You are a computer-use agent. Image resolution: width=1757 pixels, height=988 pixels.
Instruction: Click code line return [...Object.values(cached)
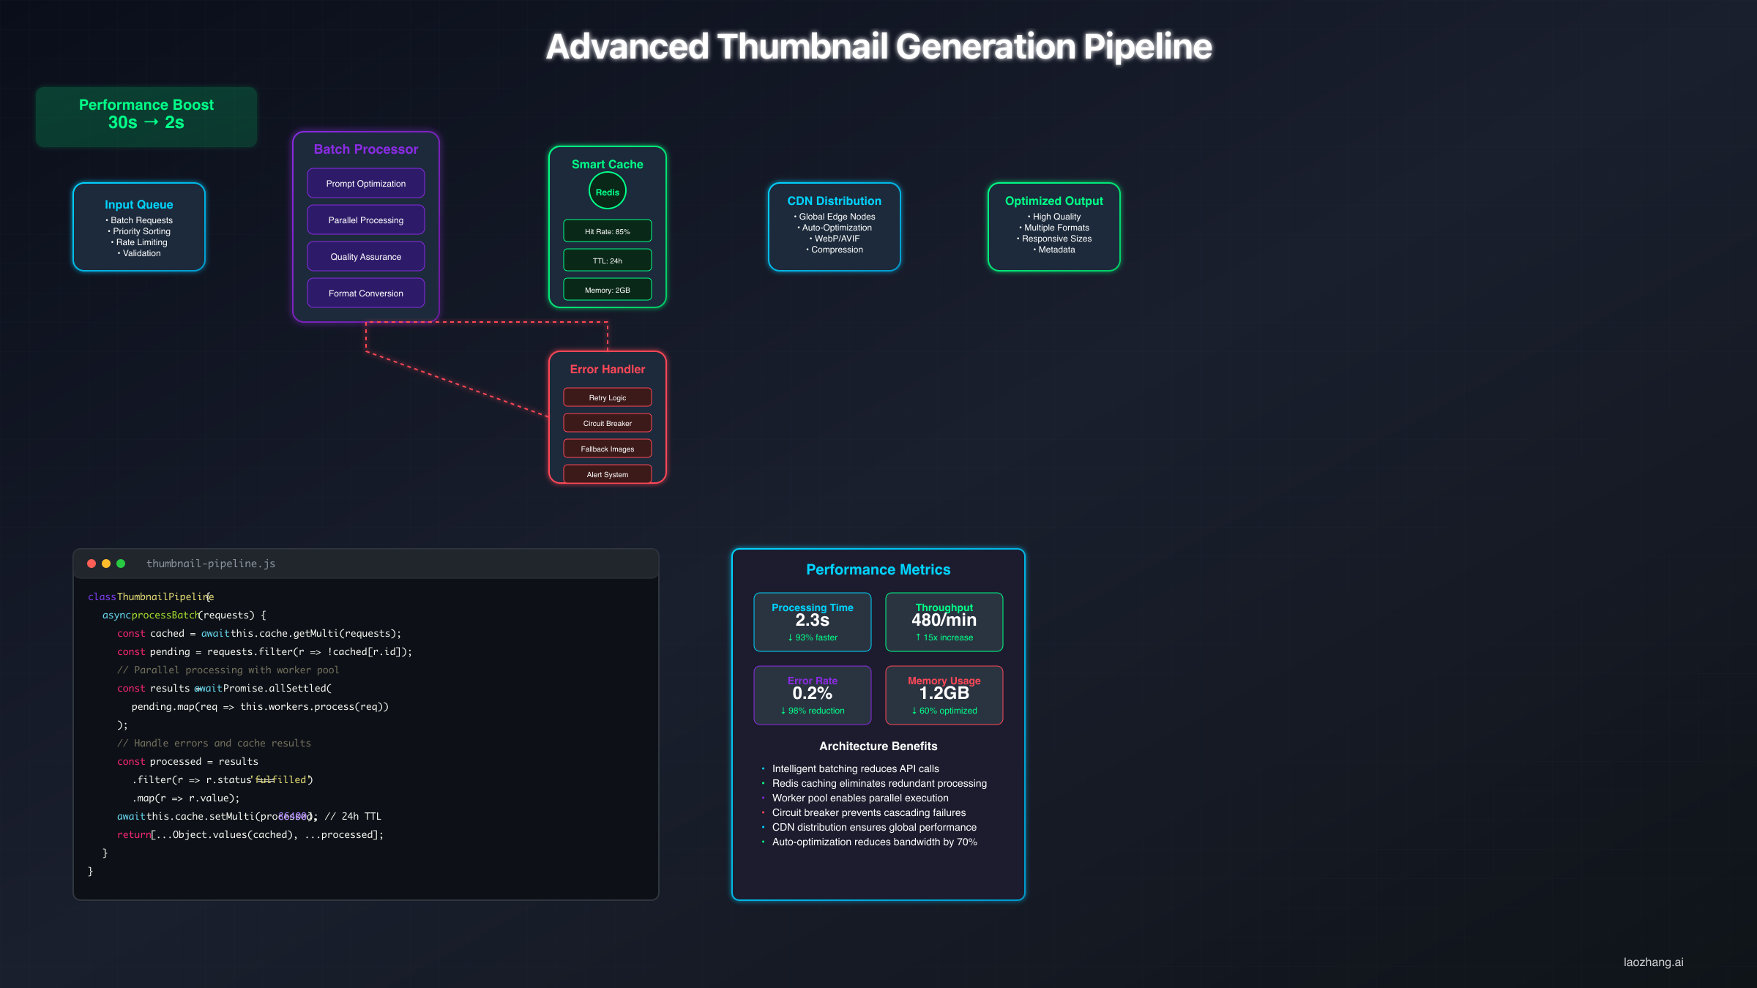(250, 834)
